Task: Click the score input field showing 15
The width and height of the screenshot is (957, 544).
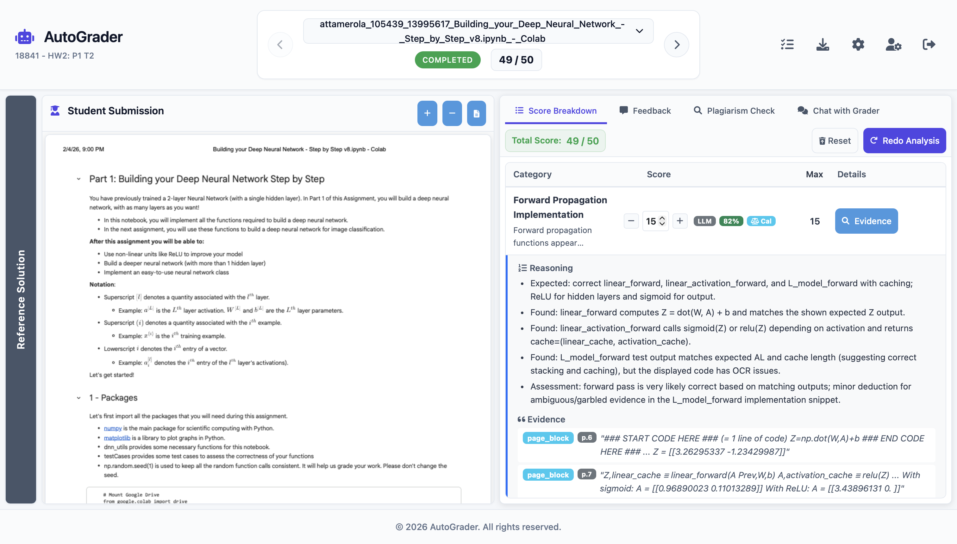Action: (651, 221)
